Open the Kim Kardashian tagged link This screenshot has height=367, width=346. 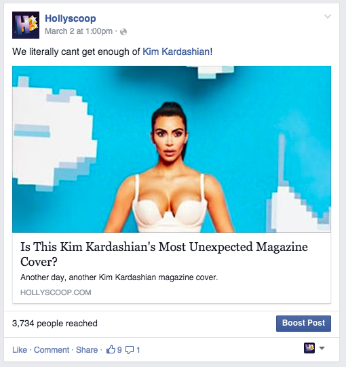coord(176,52)
